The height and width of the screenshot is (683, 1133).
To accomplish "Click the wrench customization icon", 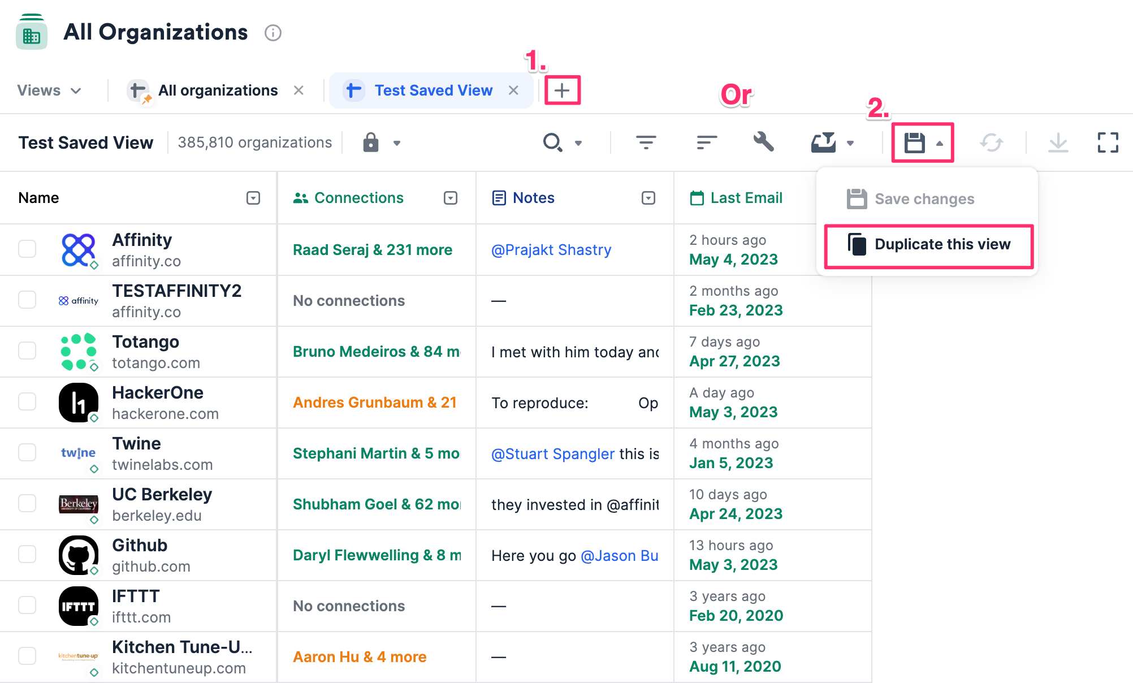I will click(x=763, y=142).
